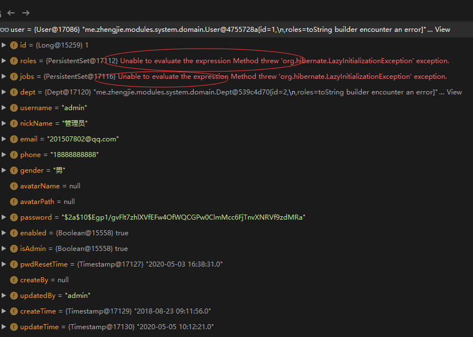Screen dimensions: 473x337
Task: Open View link on dept row
Action: 454,92
